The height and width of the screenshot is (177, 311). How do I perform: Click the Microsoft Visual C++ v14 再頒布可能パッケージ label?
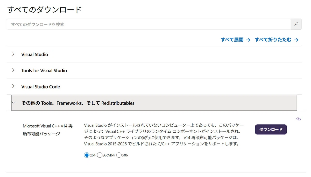48,130
